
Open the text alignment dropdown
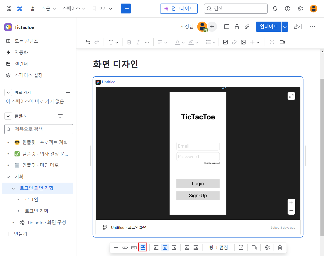(x=162, y=42)
